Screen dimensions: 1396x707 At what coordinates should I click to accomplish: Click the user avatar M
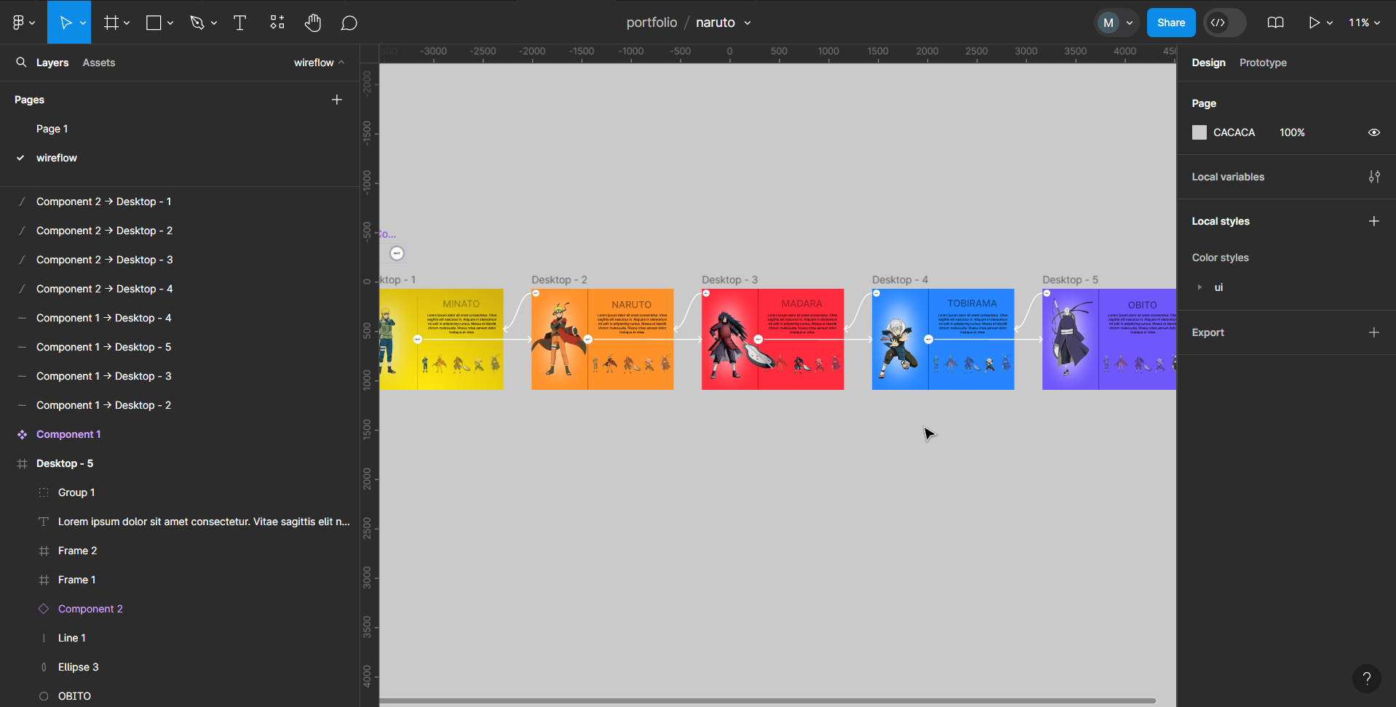tap(1108, 23)
